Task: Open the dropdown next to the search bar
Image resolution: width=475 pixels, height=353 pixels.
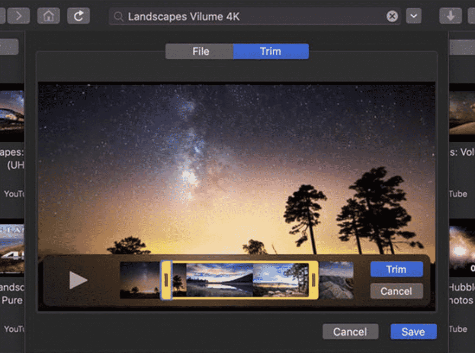Action: pyautogui.click(x=413, y=16)
